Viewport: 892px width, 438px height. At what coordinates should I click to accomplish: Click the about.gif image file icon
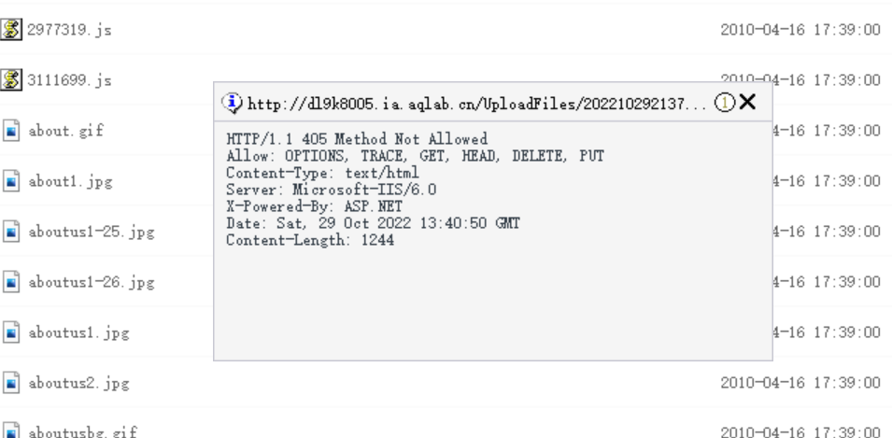click(x=8, y=131)
